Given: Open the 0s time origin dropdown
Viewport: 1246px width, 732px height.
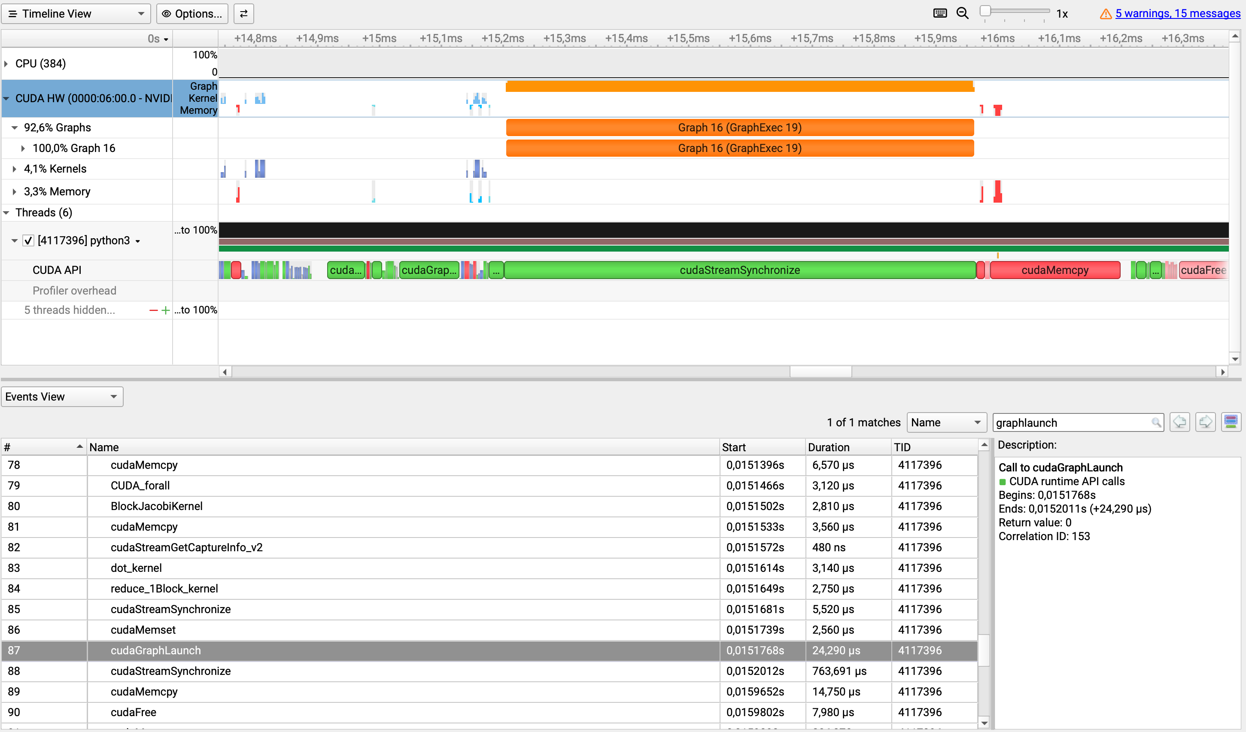Looking at the screenshot, I should (x=158, y=39).
